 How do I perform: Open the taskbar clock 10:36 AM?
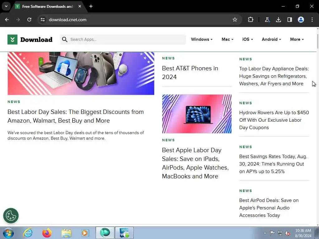pyautogui.click(x=303, y=233)
